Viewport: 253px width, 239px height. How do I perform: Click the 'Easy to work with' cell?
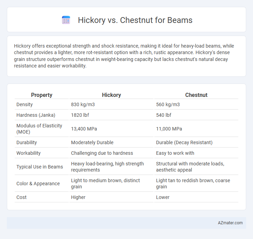click(x=175, y=153)
